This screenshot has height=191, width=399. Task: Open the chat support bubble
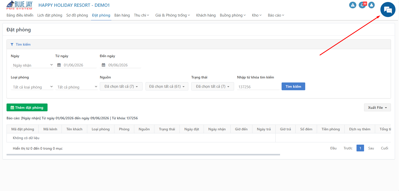(x=388, y=10)
